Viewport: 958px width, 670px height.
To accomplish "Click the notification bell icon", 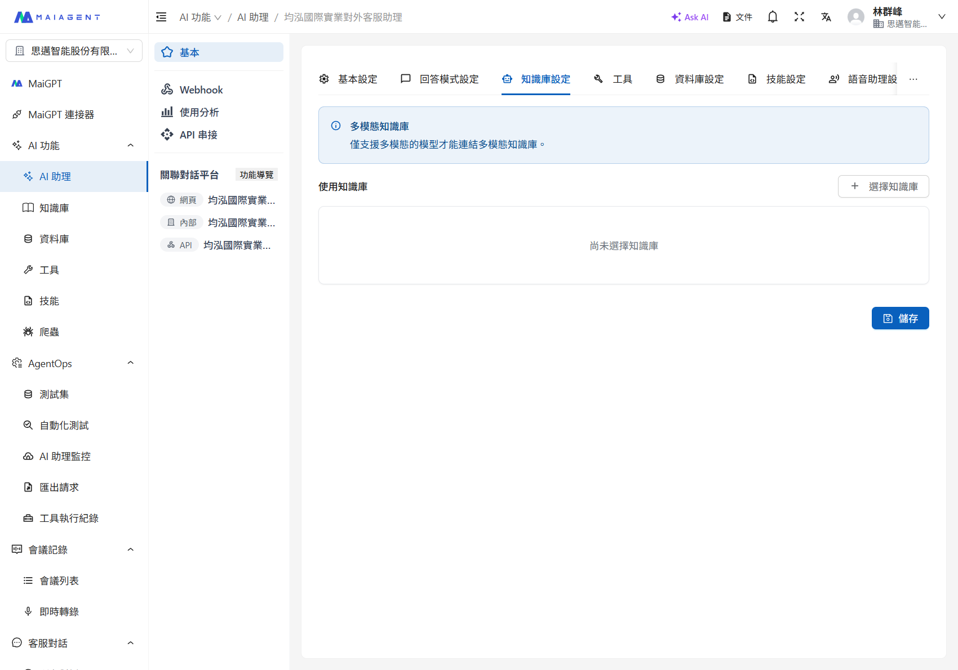I will click(x=773, y=17).
